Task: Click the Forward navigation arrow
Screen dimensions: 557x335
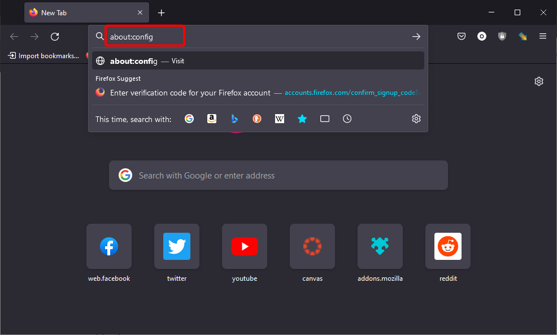Action: point(34,37)
